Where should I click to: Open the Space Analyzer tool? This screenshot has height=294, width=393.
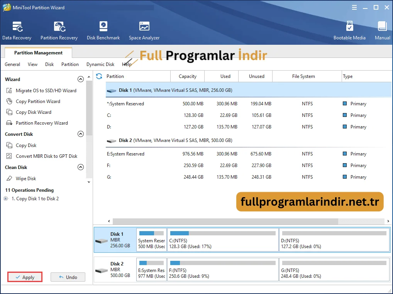click(144, 30)
